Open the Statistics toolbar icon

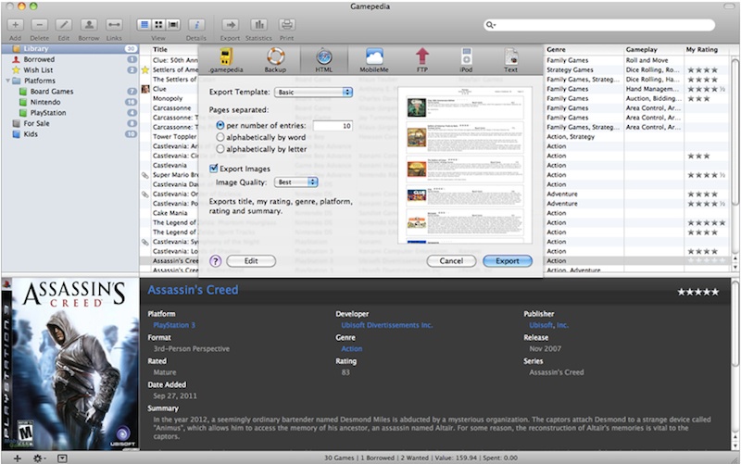coord(258,24)
